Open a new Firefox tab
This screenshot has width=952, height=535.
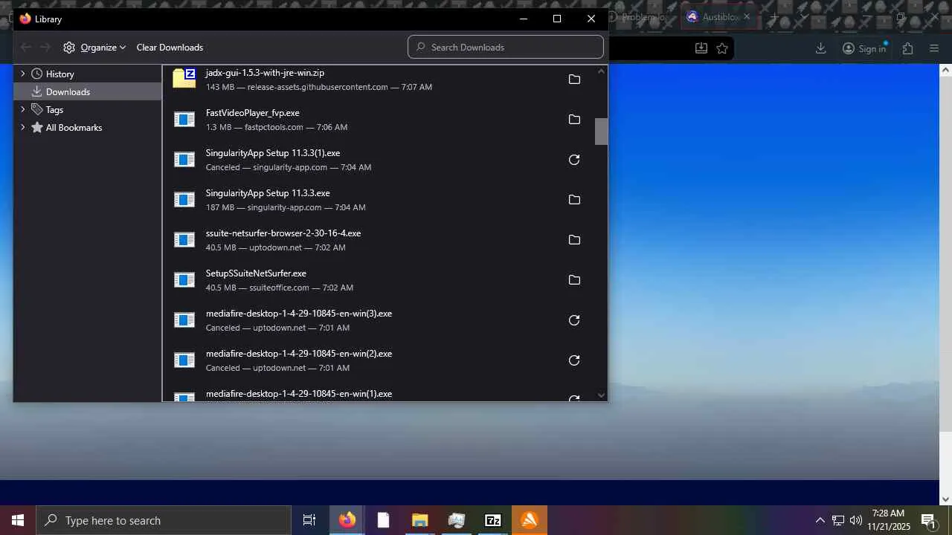pos(774,17)
